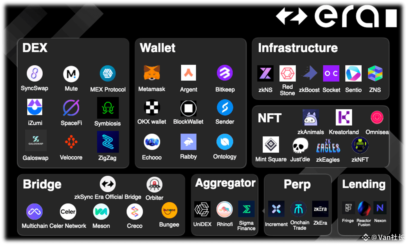The image size is (407, 245).
Task: Click the SyncSwap icon in DEX
Action: pyautogui.click(x=35, y=73)
